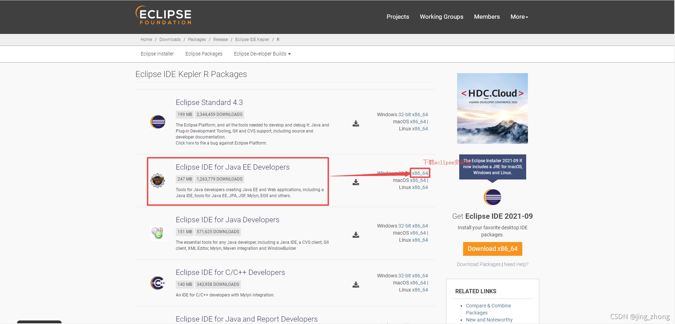Open Working Groups in the top menu
The image size is (675, 324).
coord(441,17)
